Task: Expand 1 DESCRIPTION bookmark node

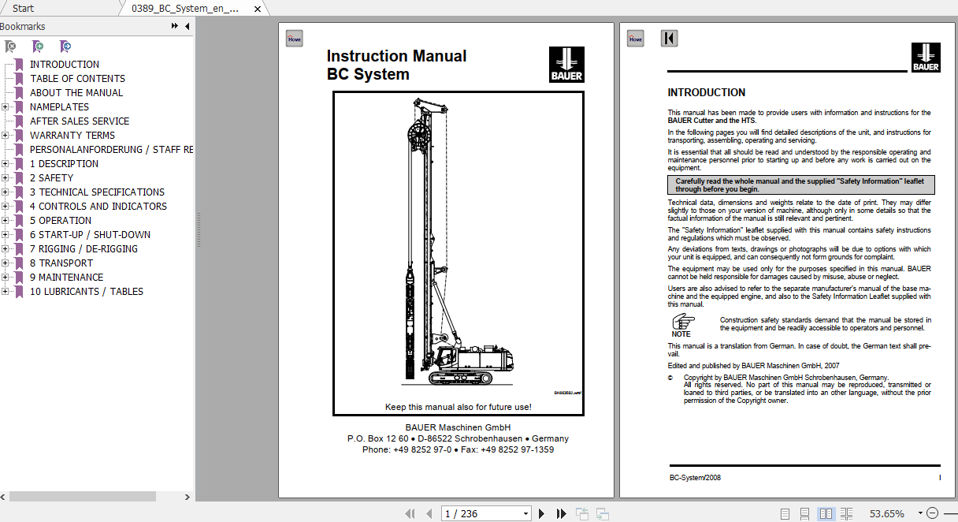Action: (x=5, y=164)
